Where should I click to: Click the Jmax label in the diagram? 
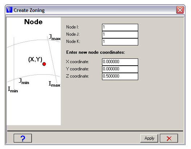click(55, 37)
